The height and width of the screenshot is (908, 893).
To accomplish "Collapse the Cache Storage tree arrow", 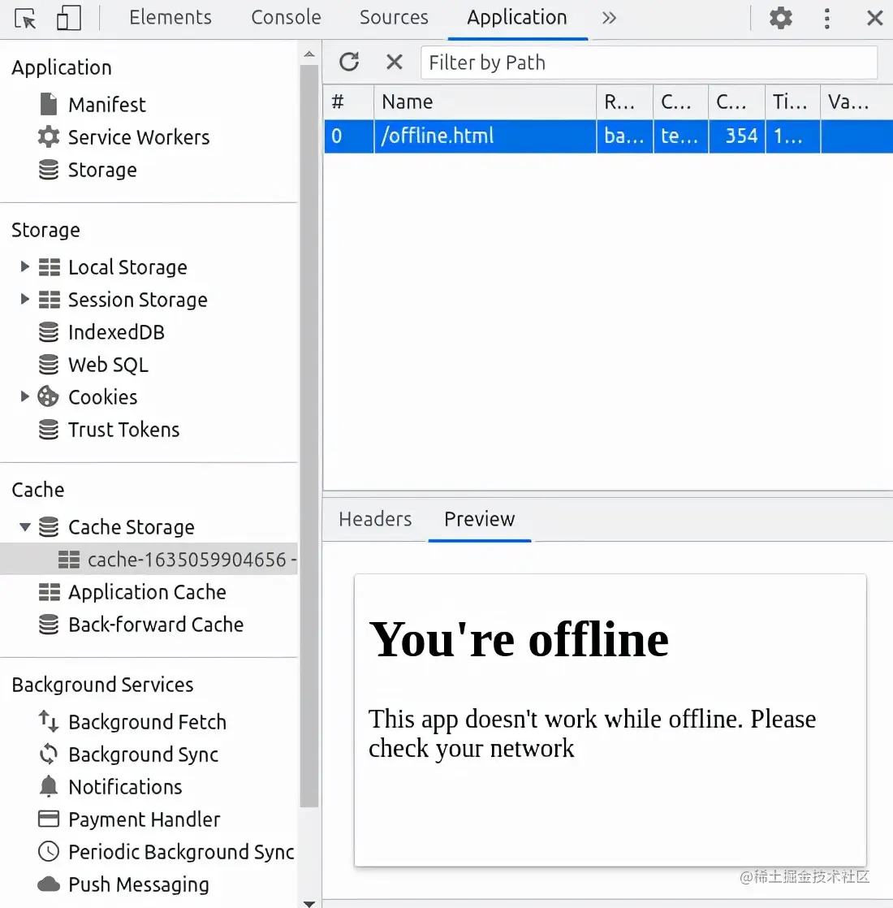I will click(x=24, y=526).
